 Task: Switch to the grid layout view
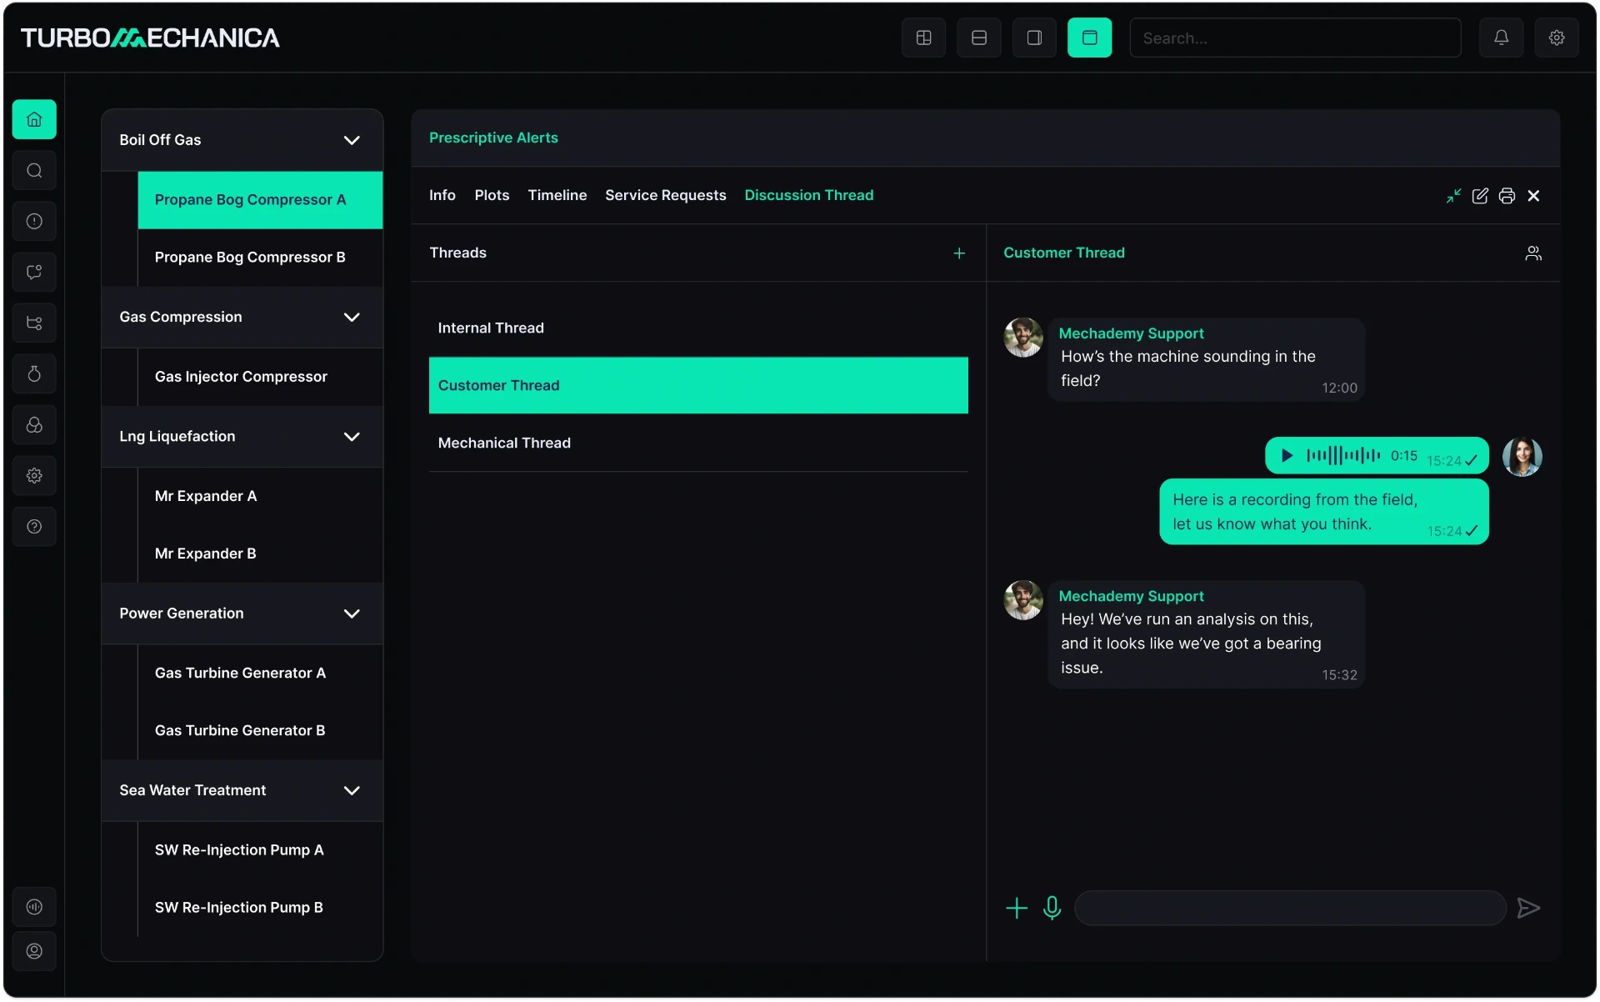click(923, 38)
